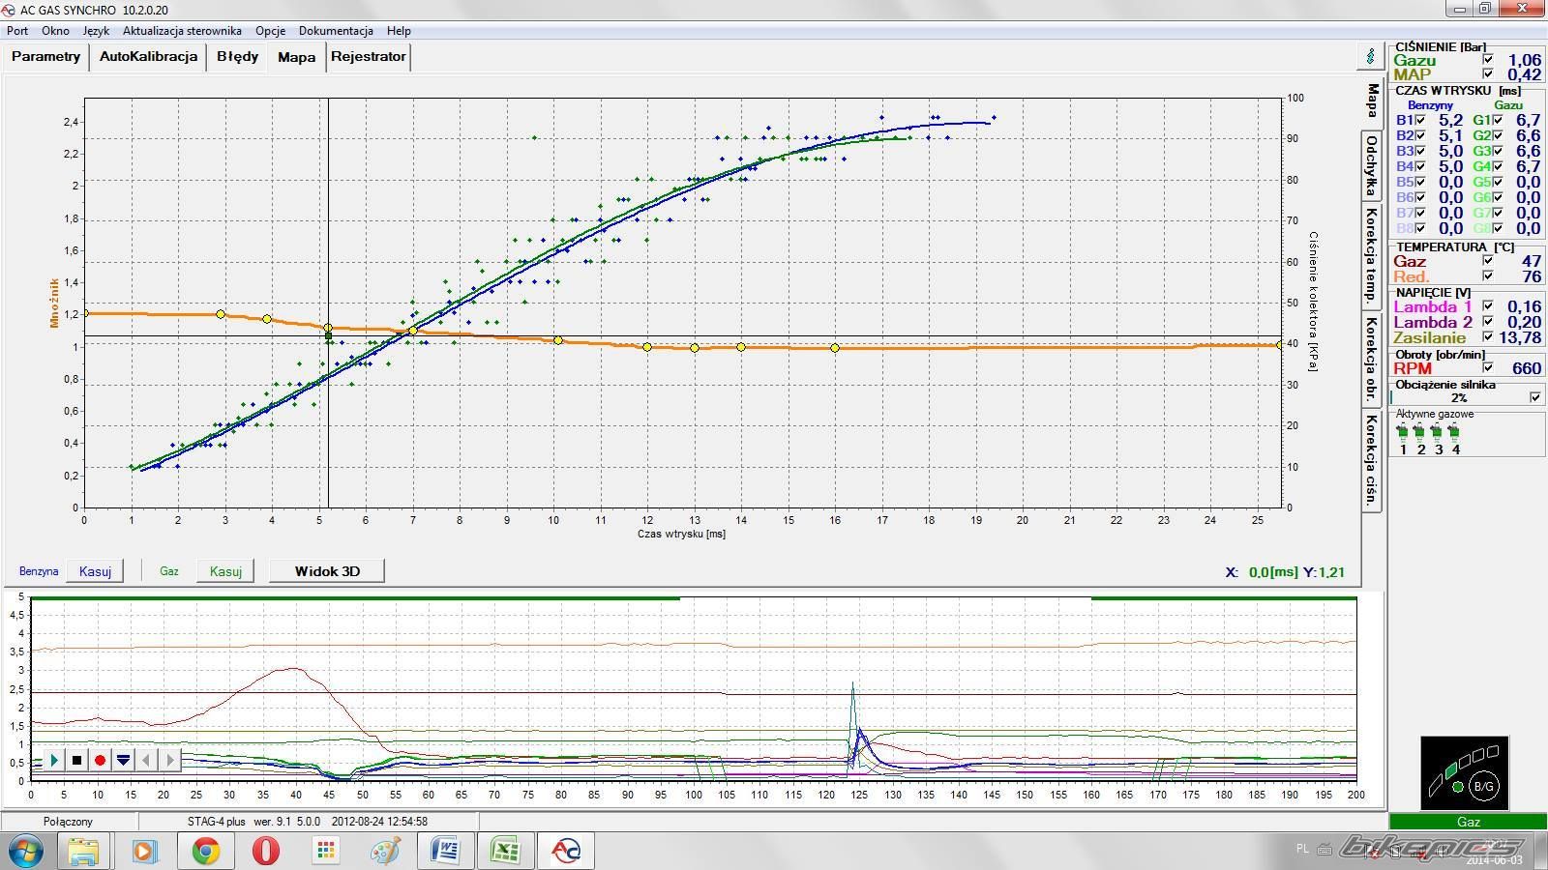Toggle the B4 petrol injection checkbox

pos(1420,166)
